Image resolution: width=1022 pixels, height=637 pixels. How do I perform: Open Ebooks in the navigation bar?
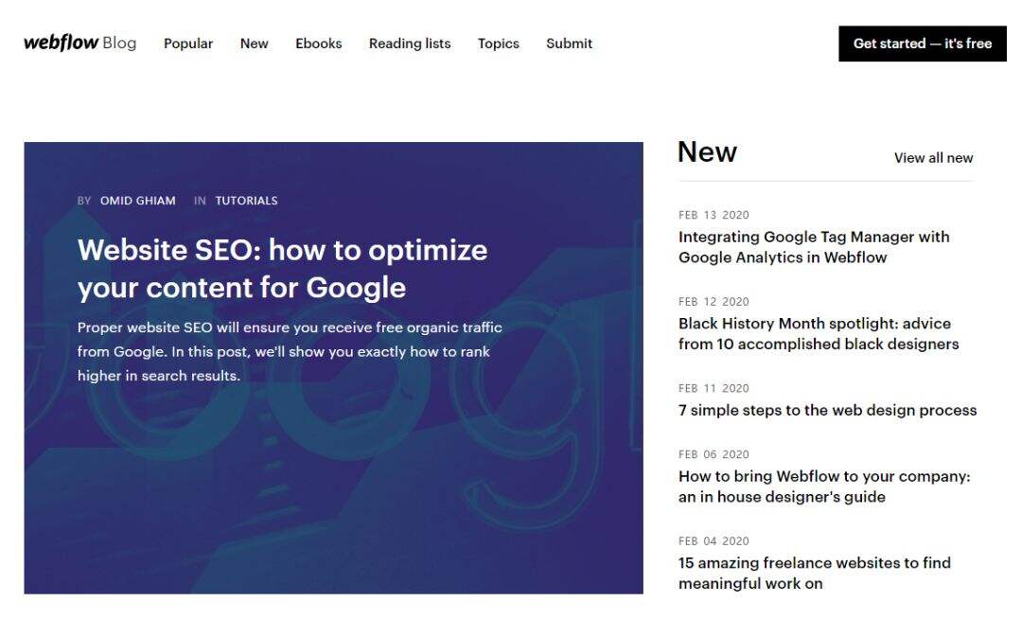click(x=319, y=44)
